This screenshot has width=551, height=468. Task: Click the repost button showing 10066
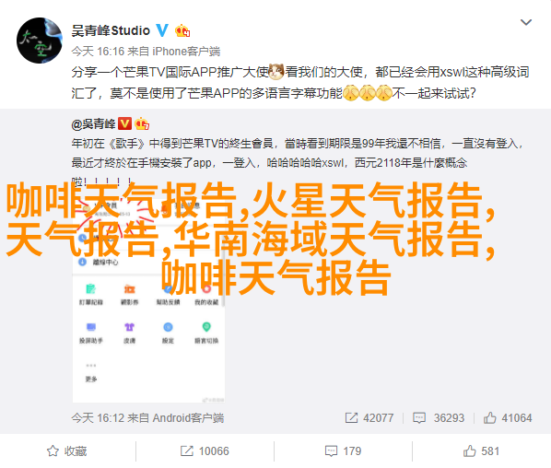click(x=205, y=450)
